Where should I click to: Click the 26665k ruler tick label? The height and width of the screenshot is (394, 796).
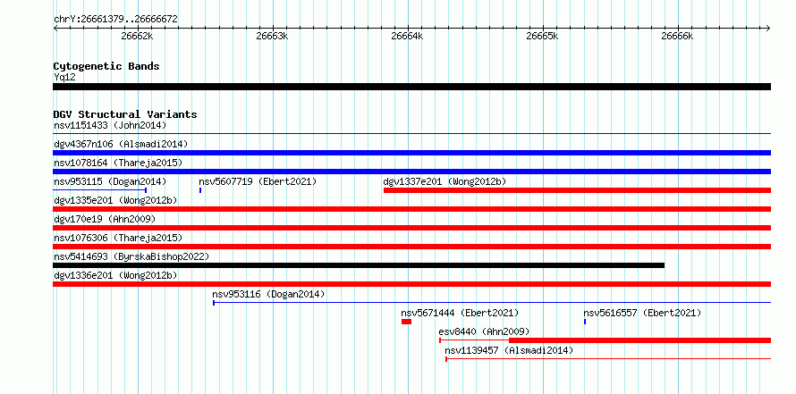pyautogui.click(x=542, y=37)
